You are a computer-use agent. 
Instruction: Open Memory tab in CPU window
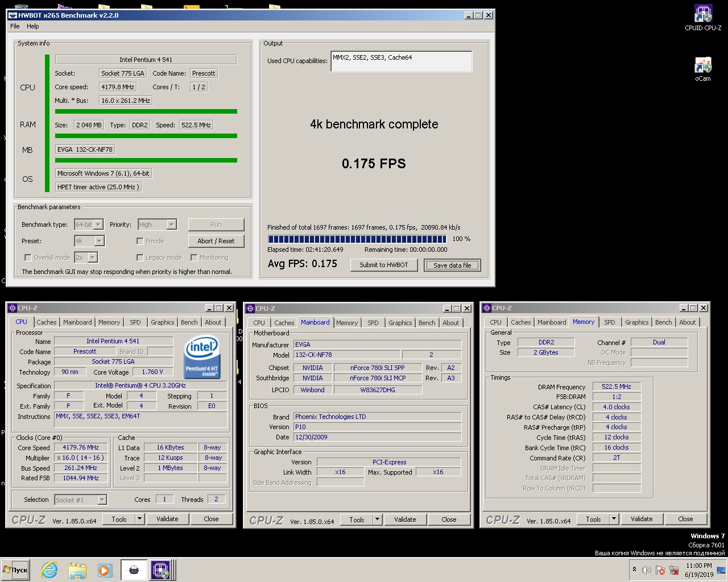click(109, 322)
